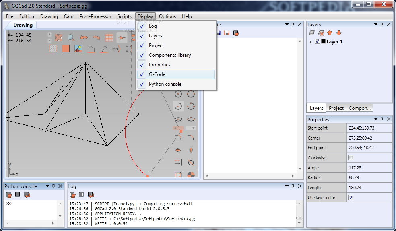Click the tool palette scroll-down arrow button
396x231 pixels.
(191, 128)
